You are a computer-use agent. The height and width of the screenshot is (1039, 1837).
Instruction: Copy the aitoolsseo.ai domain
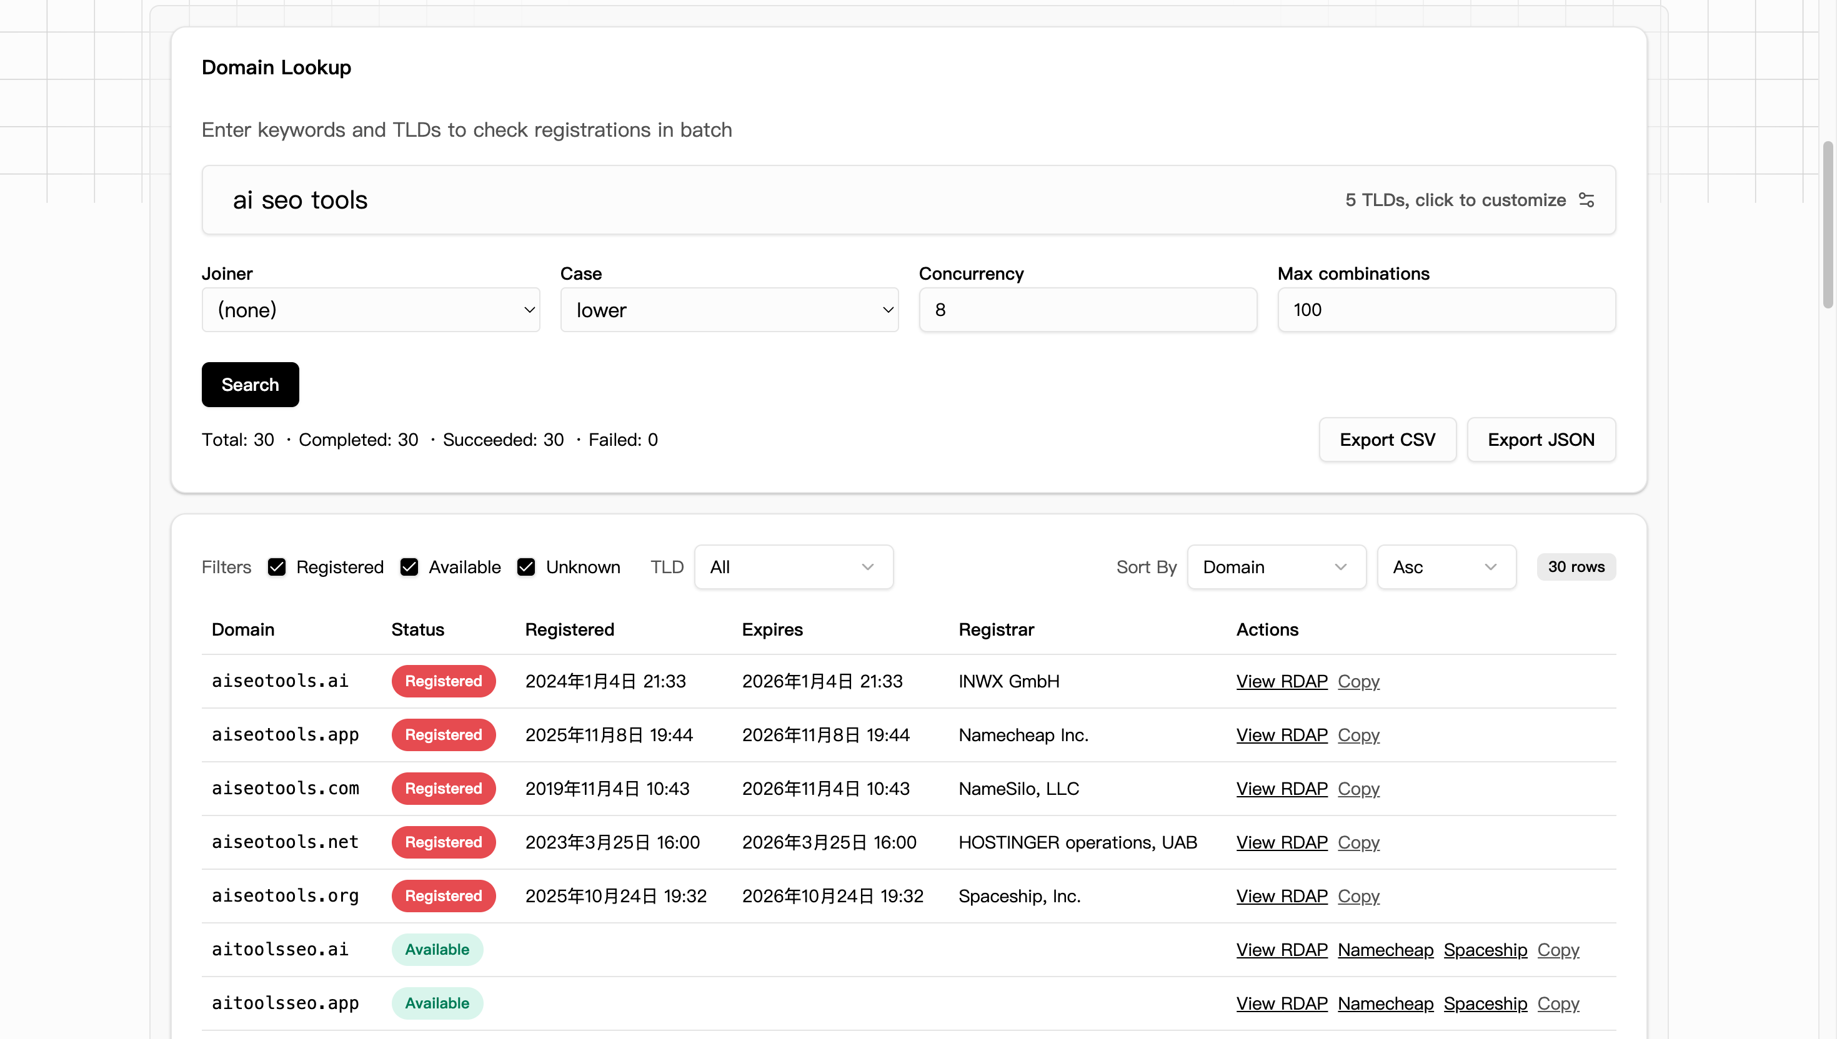tap(1558, 950)
